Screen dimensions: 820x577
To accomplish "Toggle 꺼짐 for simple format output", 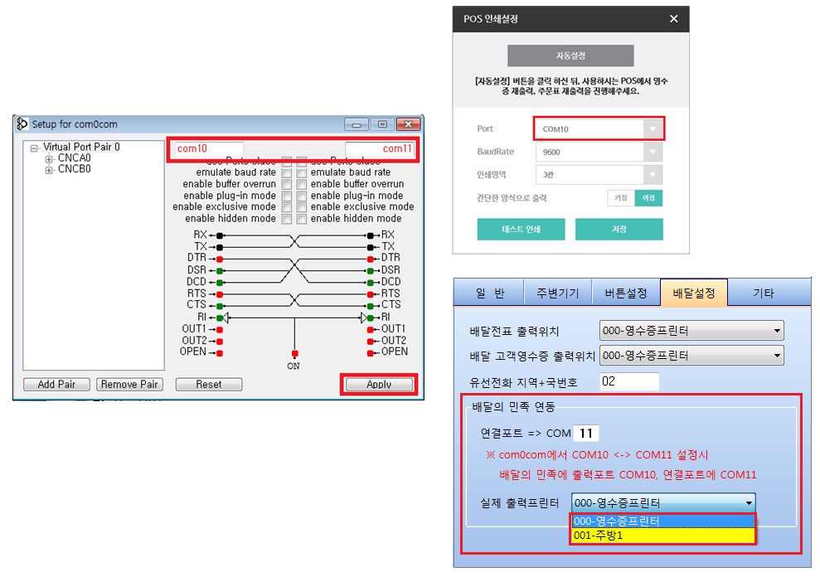I will tap(620, 198).
